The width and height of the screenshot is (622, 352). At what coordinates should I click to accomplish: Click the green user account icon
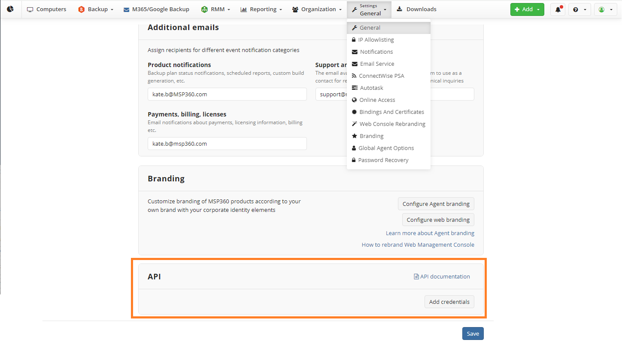point(601,9)
